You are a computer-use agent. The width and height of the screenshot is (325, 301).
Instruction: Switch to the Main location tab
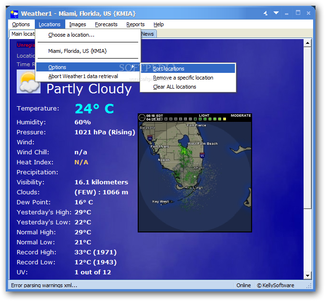pyautogui.click(x=22, y=34)
